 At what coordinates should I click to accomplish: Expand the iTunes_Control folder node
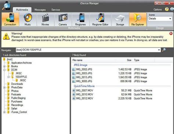click(x=4, y=112)
